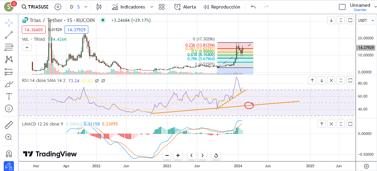The height and width of the screenshot is (171, 377).
Task: Maximize the LMACD pane
Action: (350, 124)
